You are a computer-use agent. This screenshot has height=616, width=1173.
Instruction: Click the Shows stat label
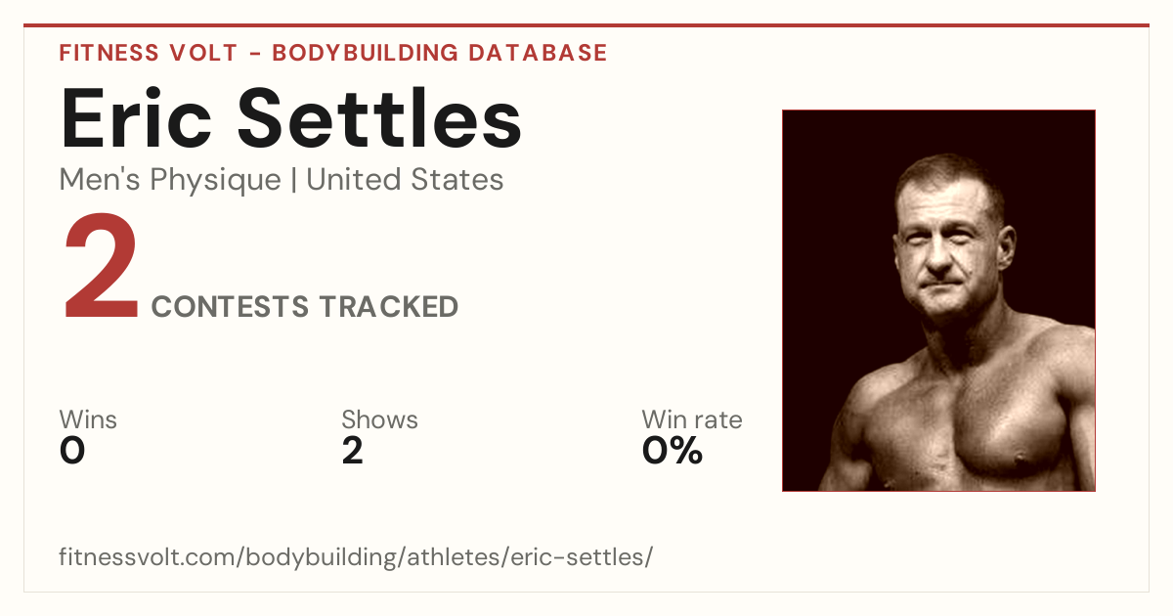379,419
